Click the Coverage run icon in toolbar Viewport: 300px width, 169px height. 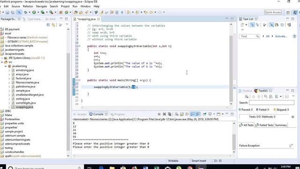coord(43,13)
